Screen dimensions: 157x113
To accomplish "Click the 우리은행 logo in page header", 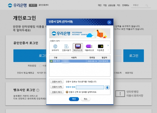I will coord(17,5).
